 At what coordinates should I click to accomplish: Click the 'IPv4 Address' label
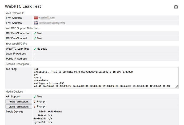(14, 18)
